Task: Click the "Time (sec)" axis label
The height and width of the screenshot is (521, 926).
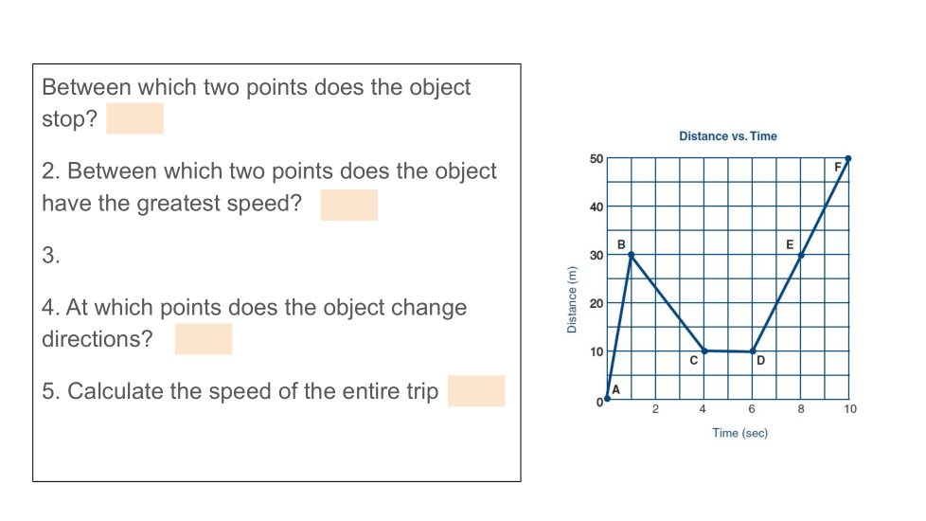Action: [739, 433]
